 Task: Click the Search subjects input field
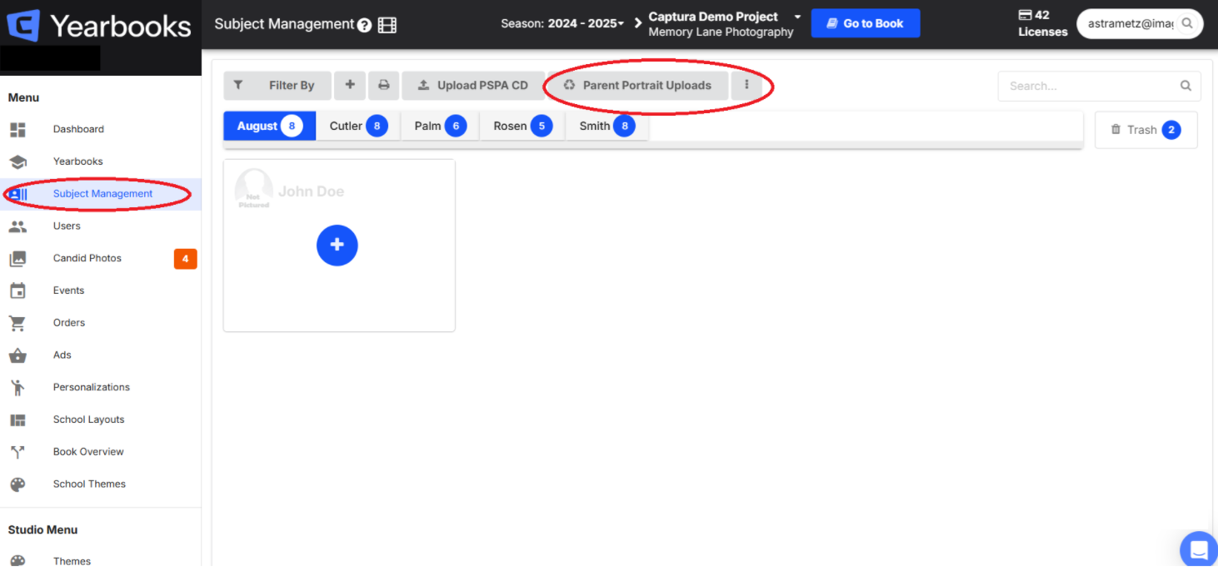click(x=1100, y=86)
